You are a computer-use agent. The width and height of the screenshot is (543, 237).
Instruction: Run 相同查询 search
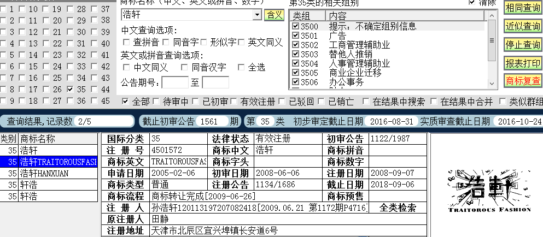click(x=523, y=8)
